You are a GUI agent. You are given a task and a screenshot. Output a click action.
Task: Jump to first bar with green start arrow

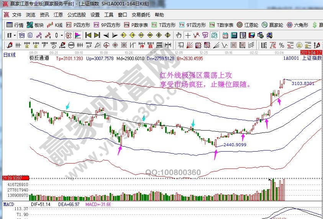[x=88, y=35]
